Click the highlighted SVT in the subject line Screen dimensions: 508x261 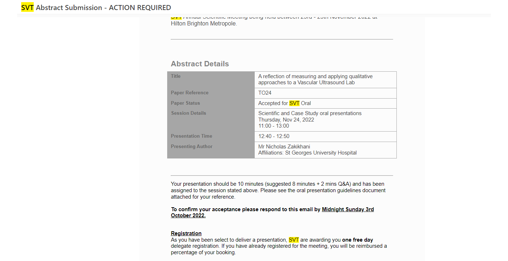27,8
